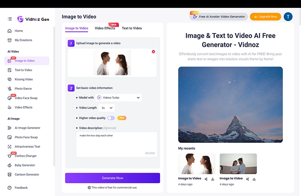Click the Vidnoz Gen logo
301x196 pixels.
[33, 19]
